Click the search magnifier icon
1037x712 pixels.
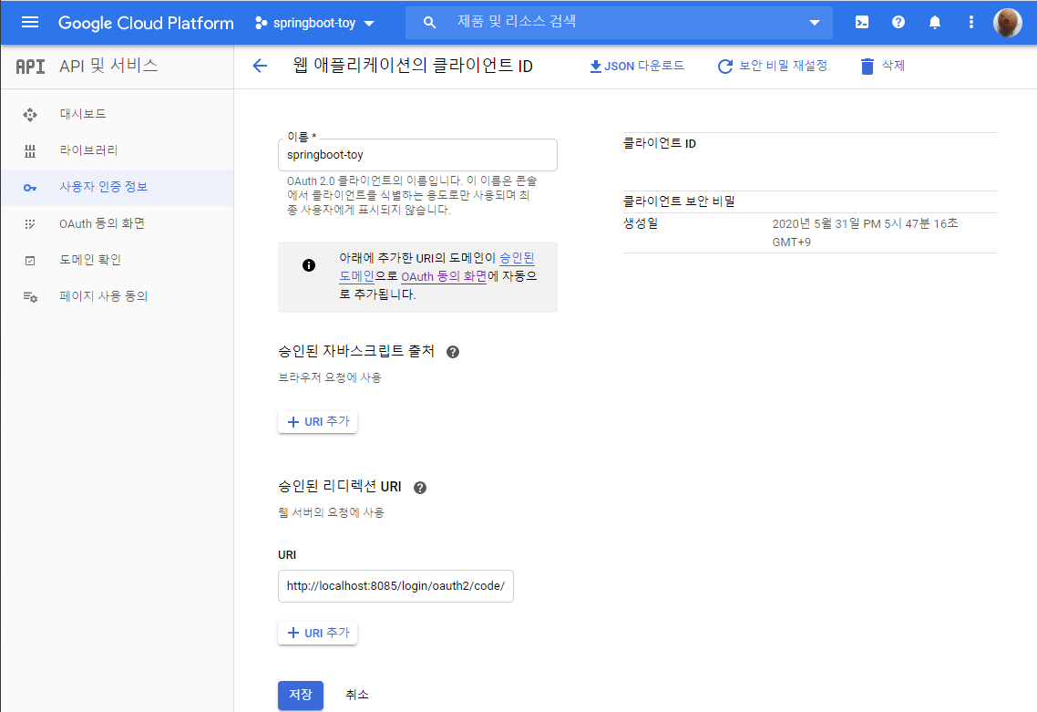pyautogui.click(x=429, y=23)
